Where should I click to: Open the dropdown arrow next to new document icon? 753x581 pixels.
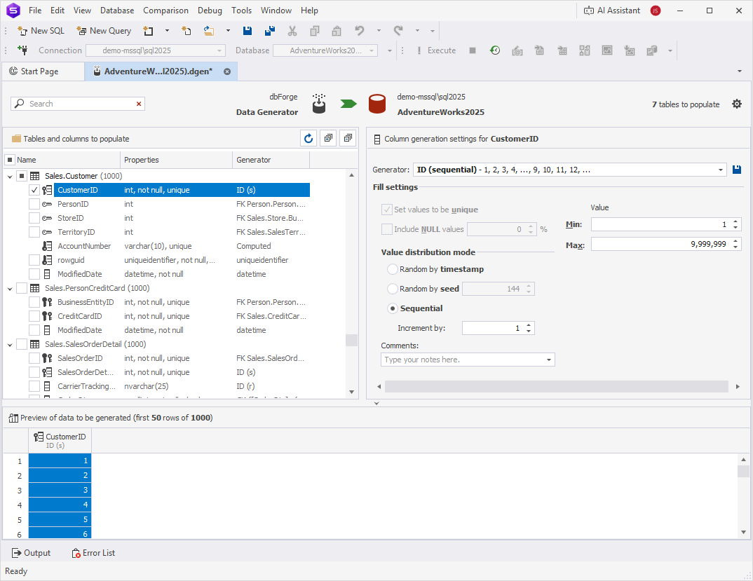click(x=167, y=31)
